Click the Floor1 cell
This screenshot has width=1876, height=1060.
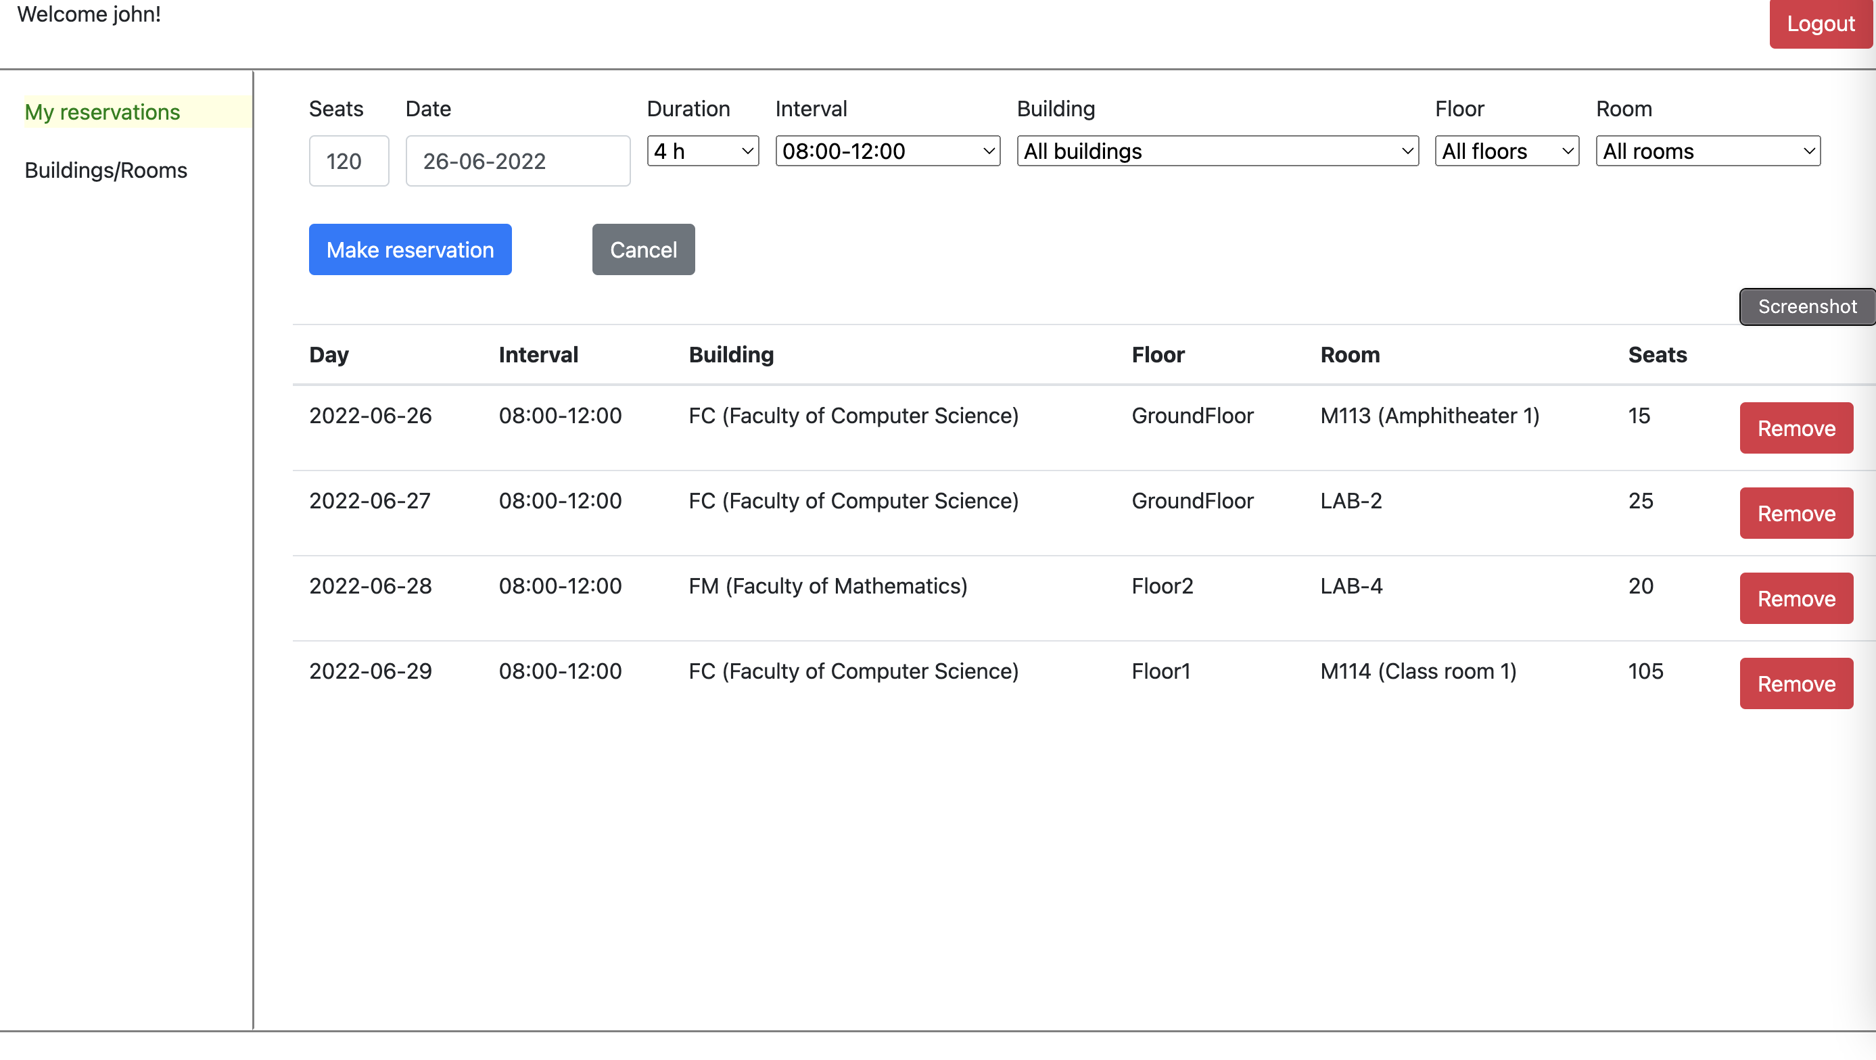click(1161, 671)
